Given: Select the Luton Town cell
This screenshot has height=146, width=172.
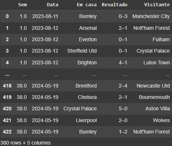Looking at the screenshot, I should 157,63.
